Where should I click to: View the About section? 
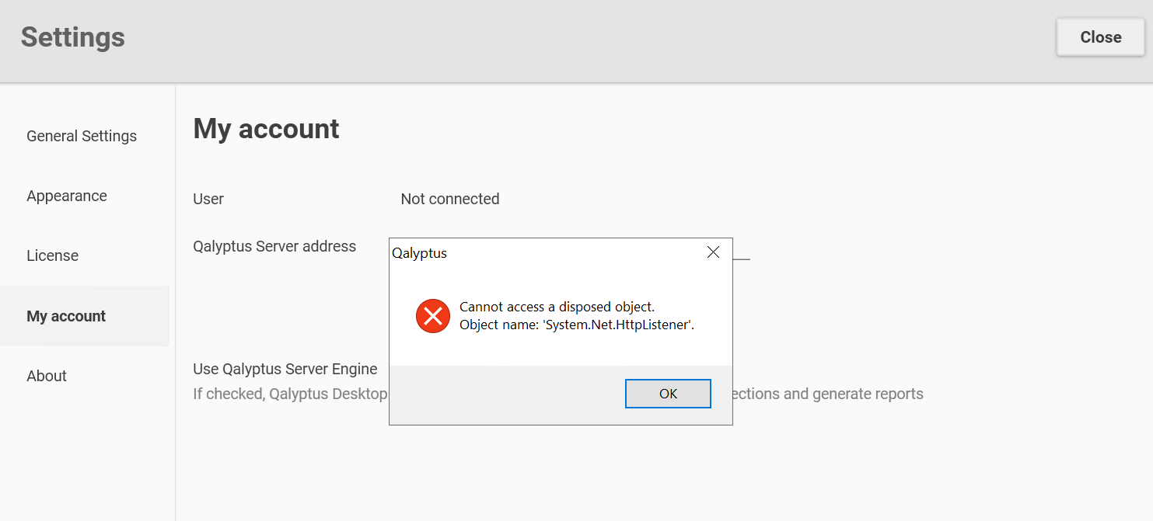click(47, 375)
